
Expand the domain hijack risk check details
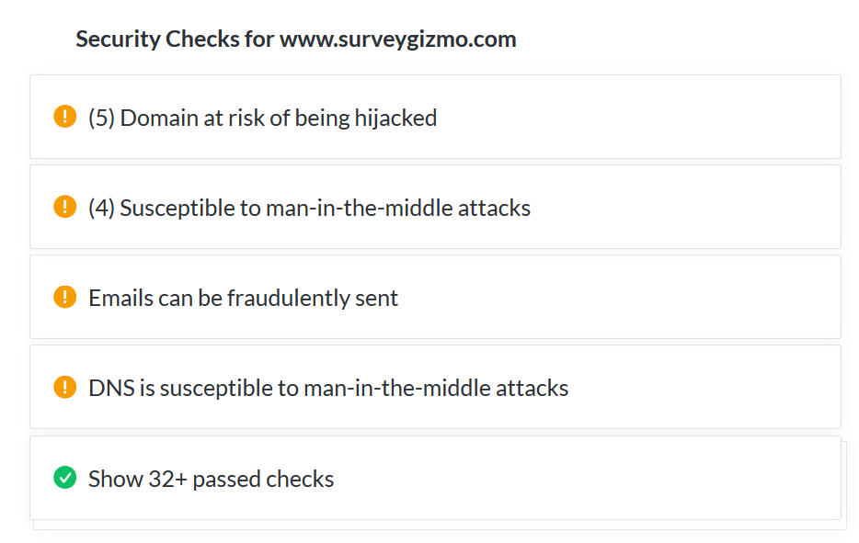point(262,117)
